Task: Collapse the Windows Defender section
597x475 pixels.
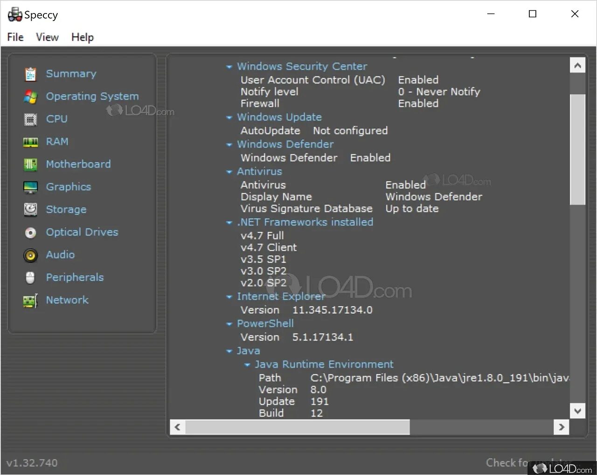Action: 229,145
